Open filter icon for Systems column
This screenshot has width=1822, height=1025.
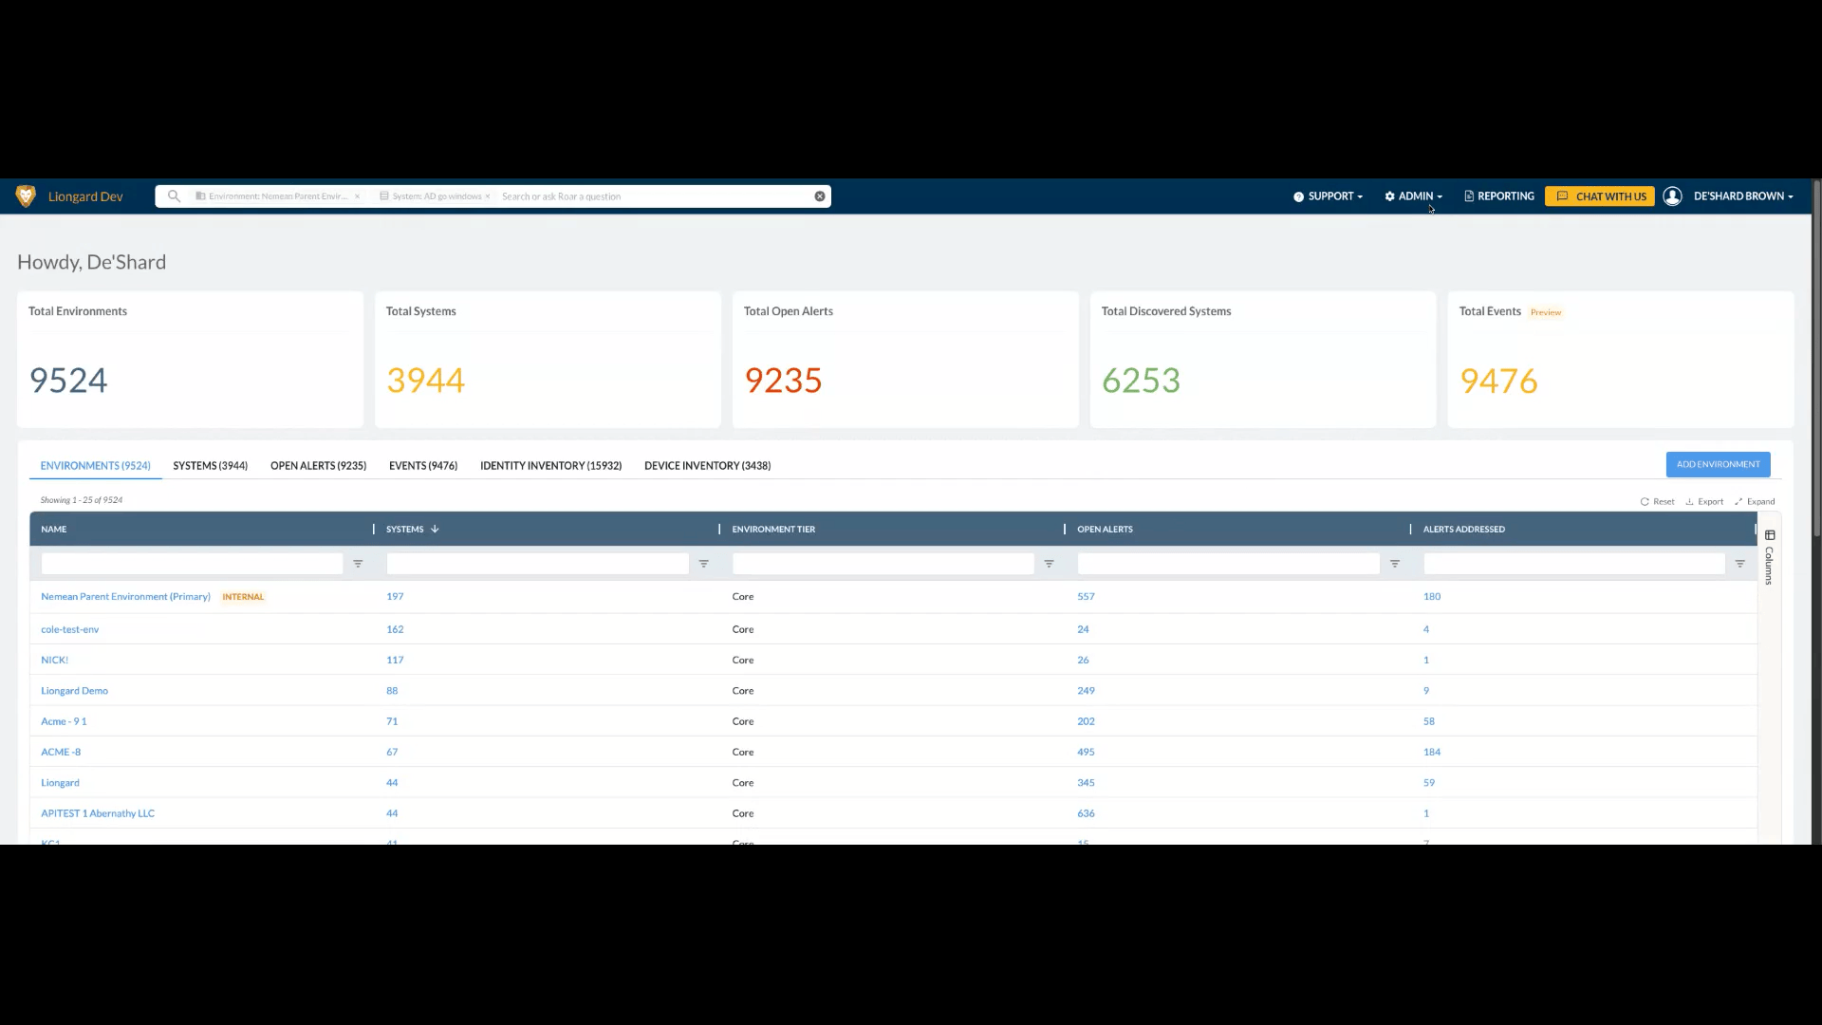[703, 564]
